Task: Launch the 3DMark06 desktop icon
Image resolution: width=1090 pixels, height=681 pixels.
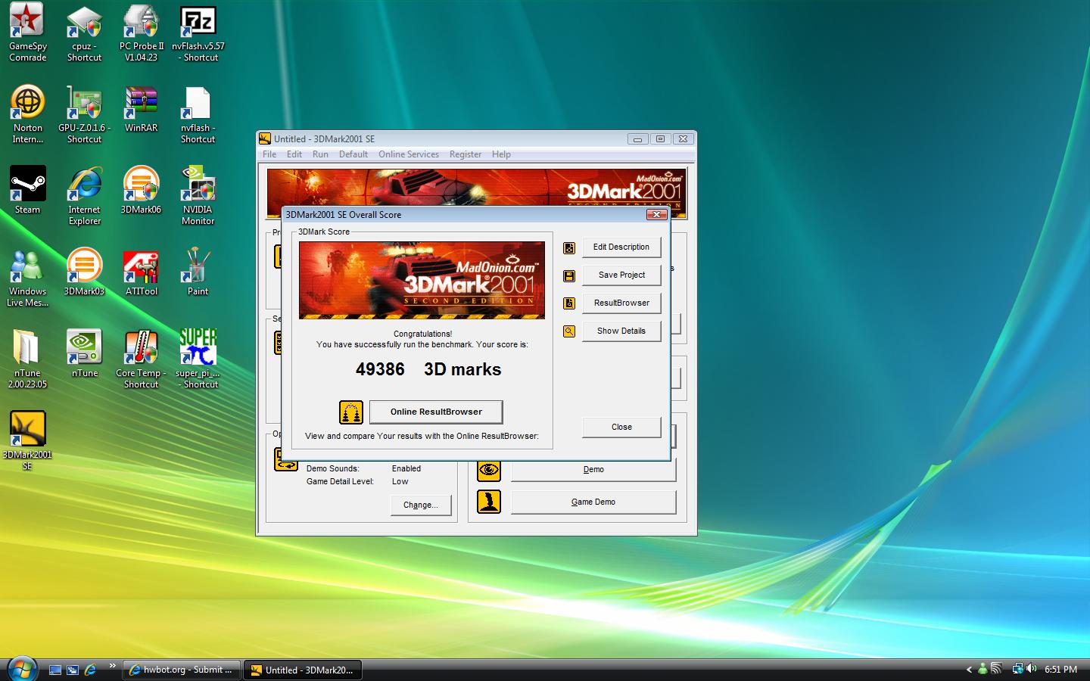Action: click(141, 190)
